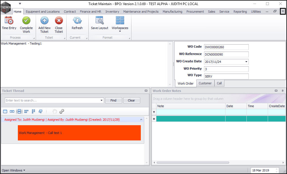
Task: Expand the Open Windows list
Action: click(x=14, y=170)
